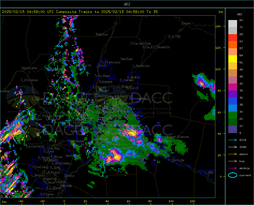The height and width of the screenshot is (205, 254).
Task: Click the pink bip arrow icon
Action: pyautogui.click(x=233, y=161)
